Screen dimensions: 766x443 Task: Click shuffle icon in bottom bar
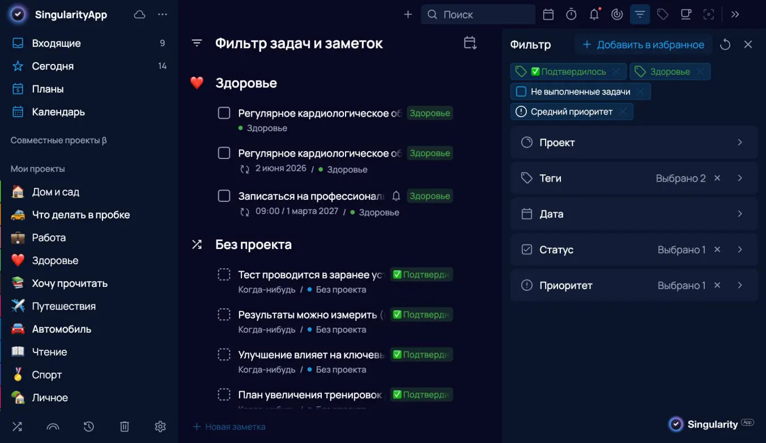[x=17, y=427]
